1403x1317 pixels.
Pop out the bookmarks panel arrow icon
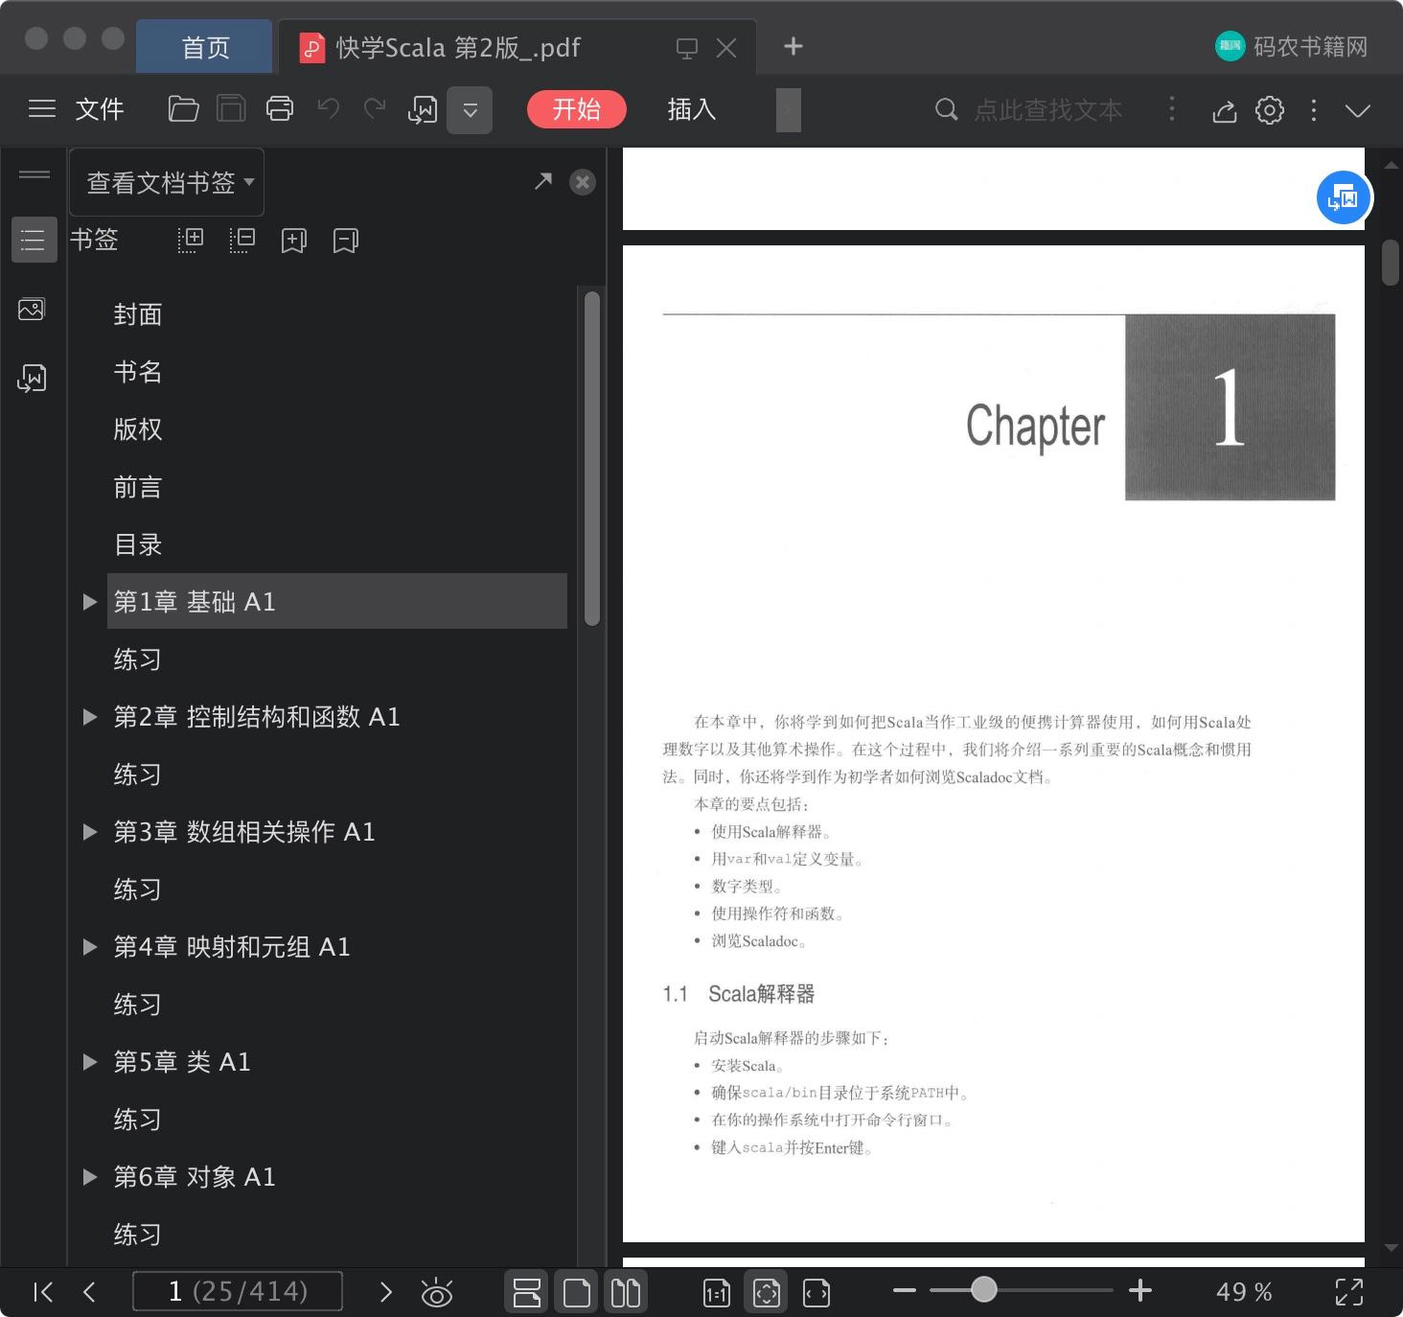coord(543,181)
